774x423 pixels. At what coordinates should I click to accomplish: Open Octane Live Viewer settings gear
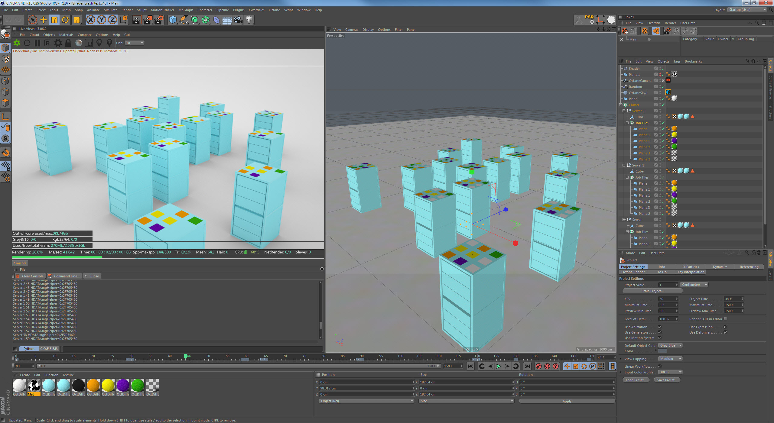[x=58, y=43]
